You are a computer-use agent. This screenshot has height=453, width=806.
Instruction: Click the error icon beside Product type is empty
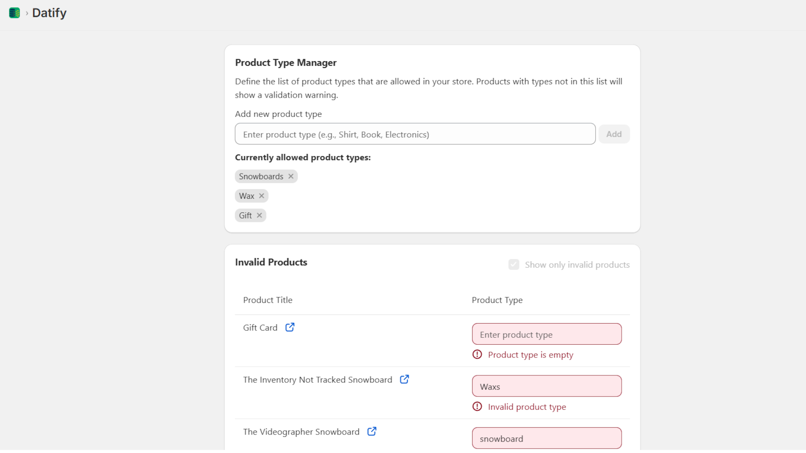(x=477, y=355)
